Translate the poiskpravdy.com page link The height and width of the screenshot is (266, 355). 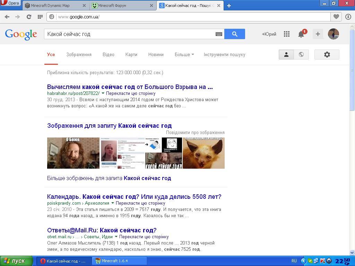tap(140, 203)
